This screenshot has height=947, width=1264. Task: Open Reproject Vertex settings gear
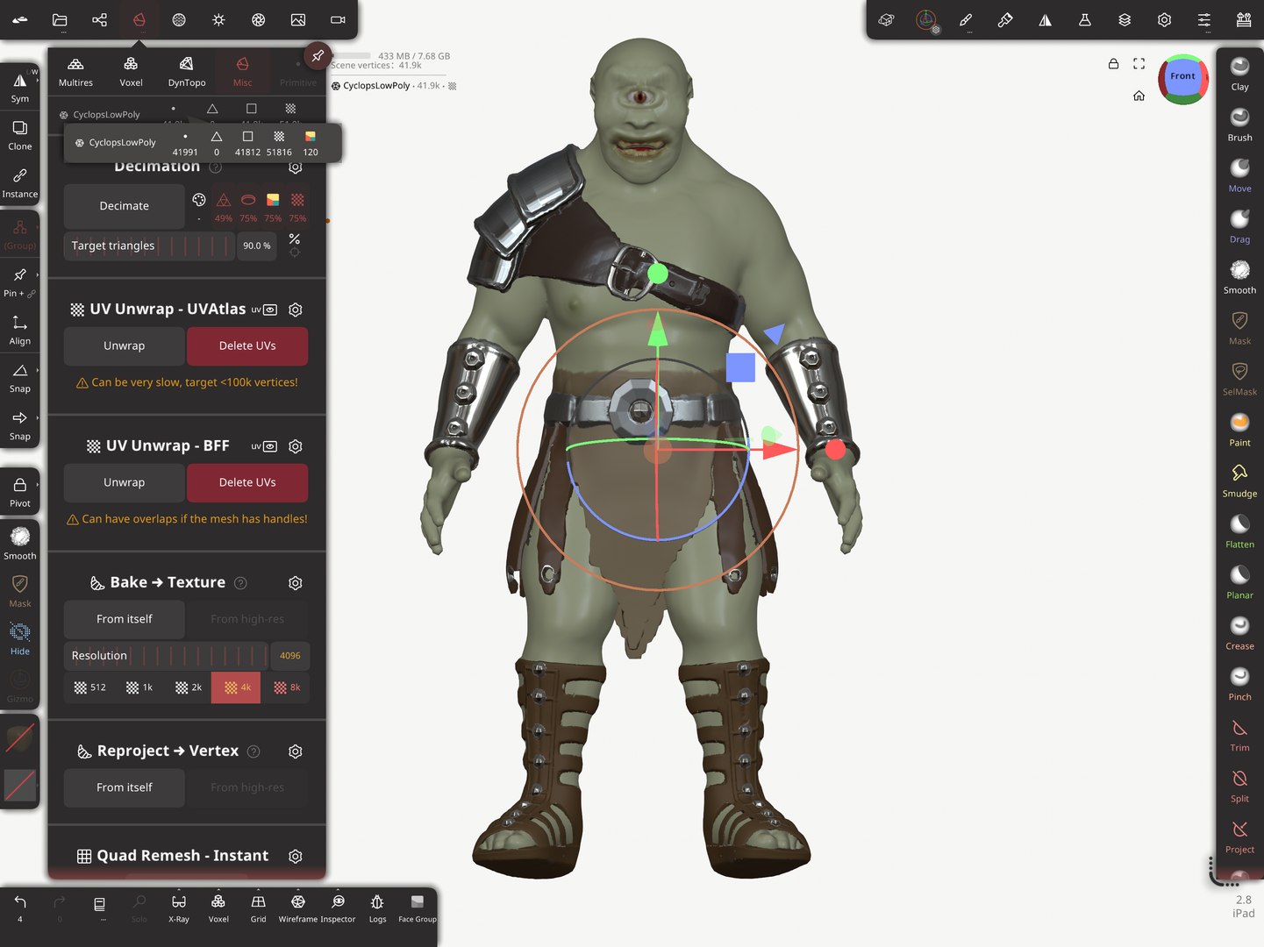click(x=296, y=751)
